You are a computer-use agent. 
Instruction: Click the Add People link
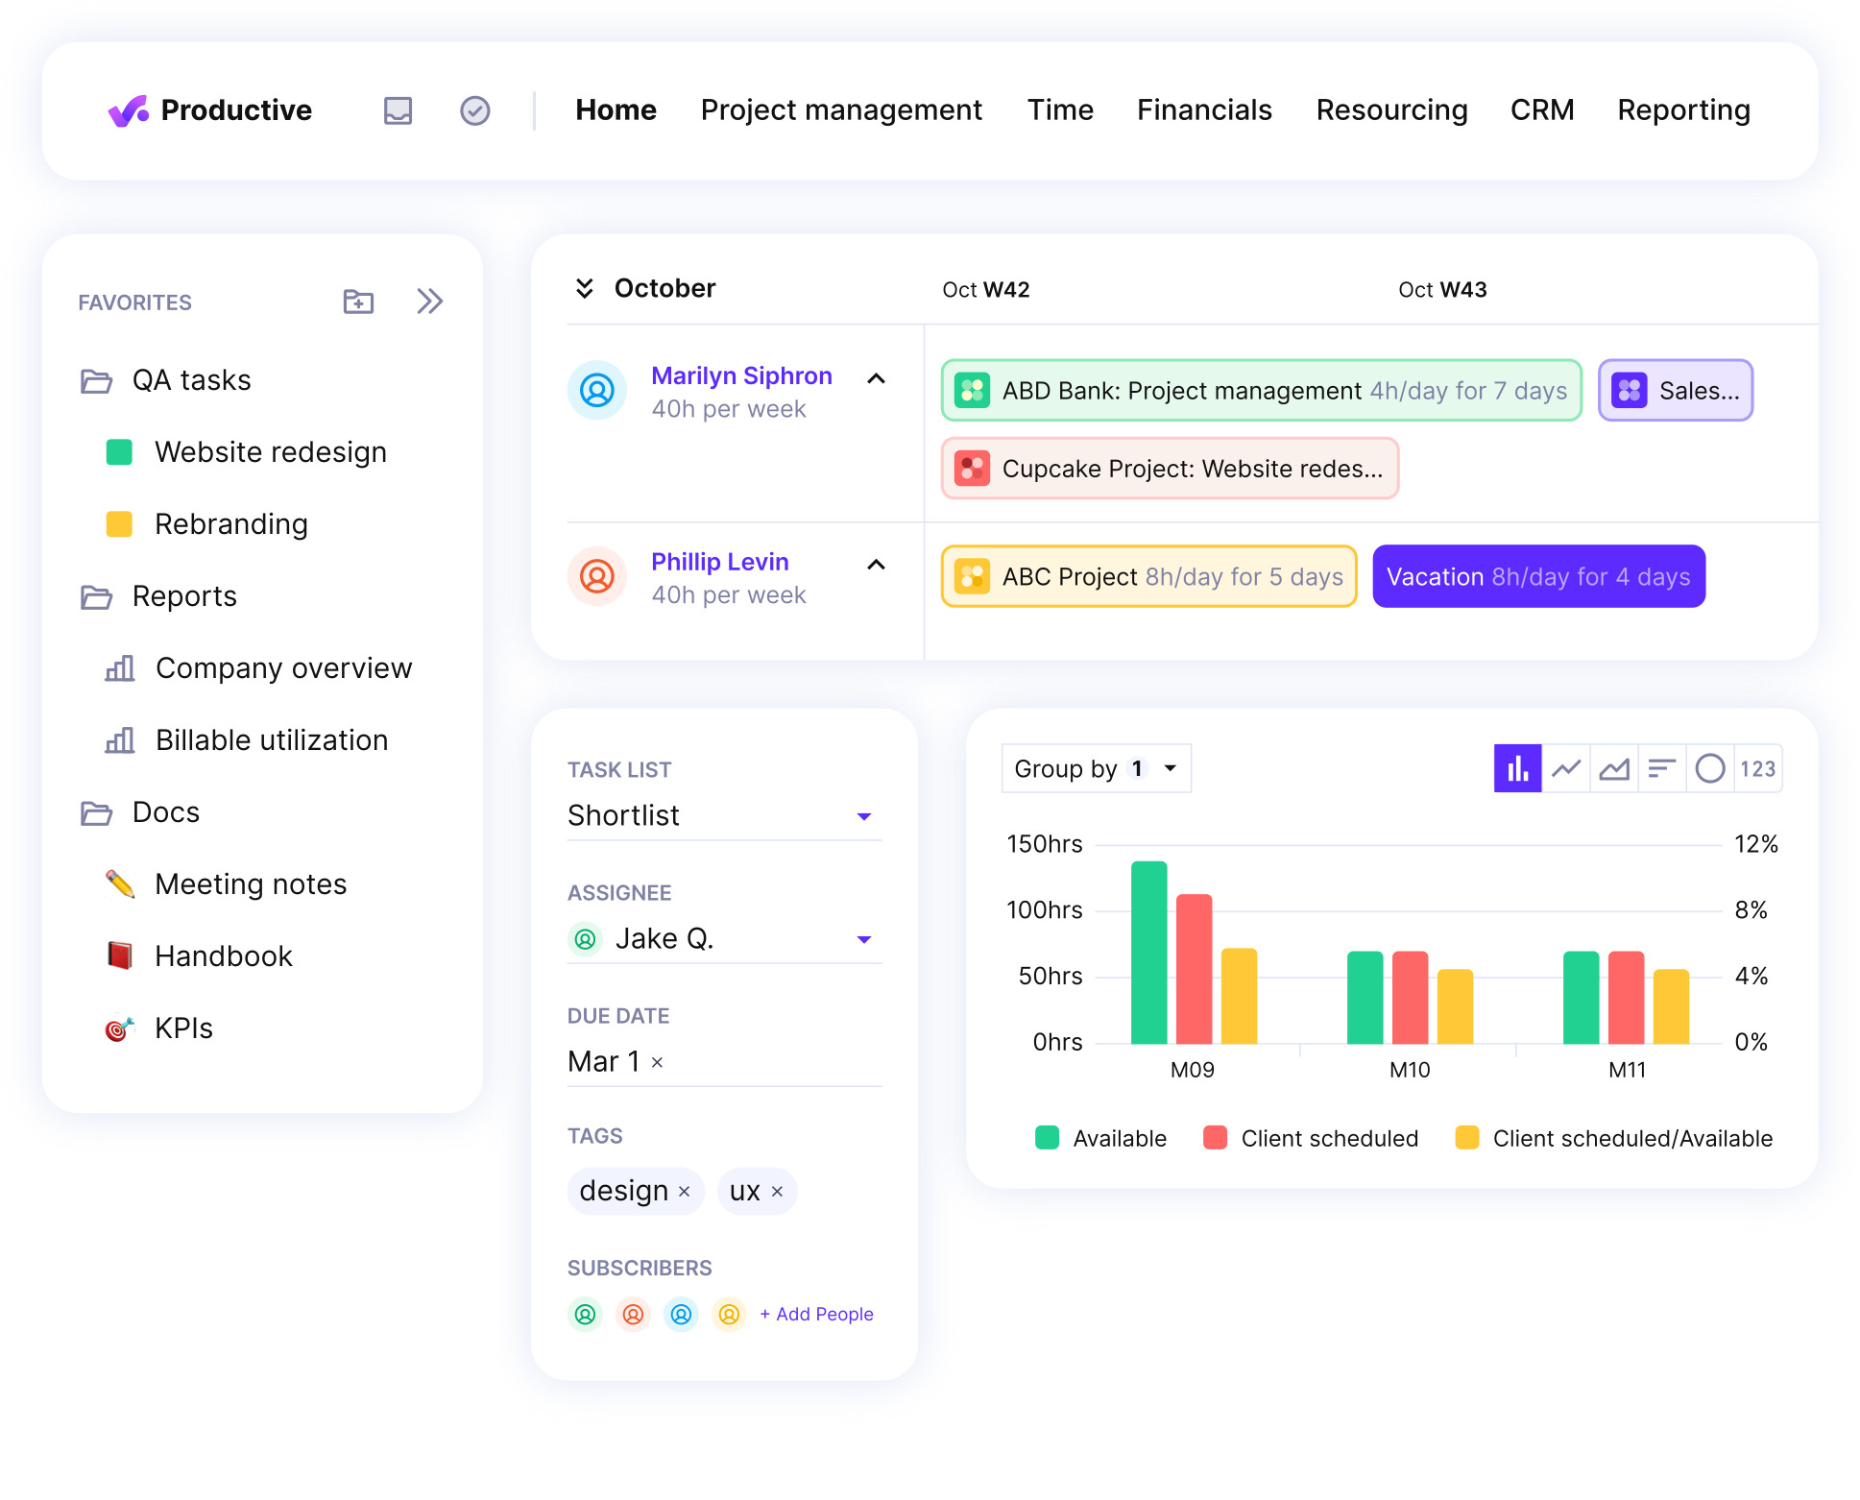click(x=816, y=1314)
